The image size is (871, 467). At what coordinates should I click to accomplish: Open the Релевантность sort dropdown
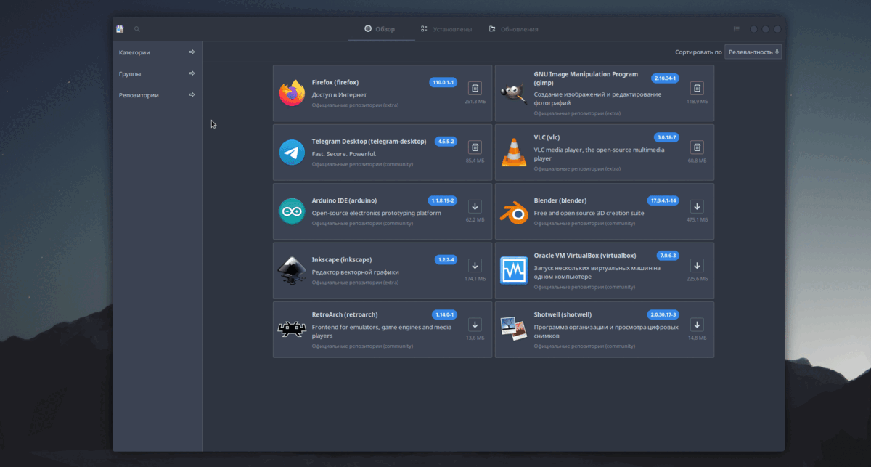[x=753, y=52]
